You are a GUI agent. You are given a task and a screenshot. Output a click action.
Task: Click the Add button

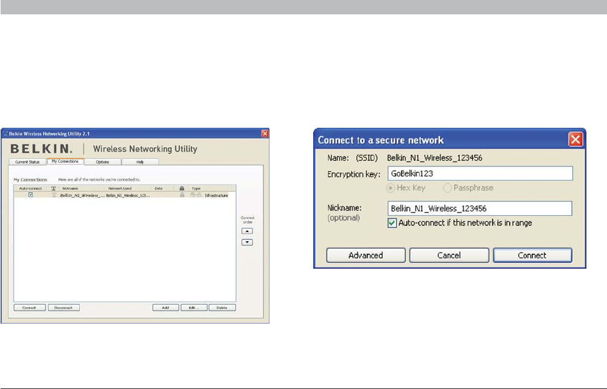[x=165, y=308]
